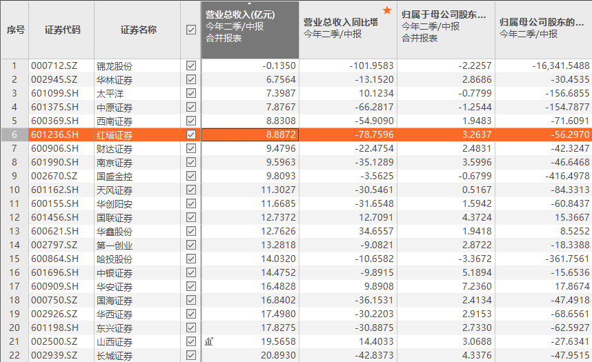592x362 pixels.
Task: Click revenue cell 8.8872
Action: pyautogui.click(x=250, y=134)
